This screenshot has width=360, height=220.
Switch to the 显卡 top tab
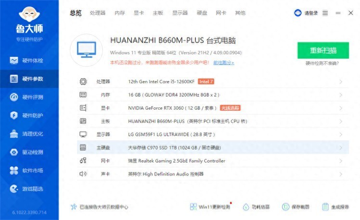click(139, 13)
